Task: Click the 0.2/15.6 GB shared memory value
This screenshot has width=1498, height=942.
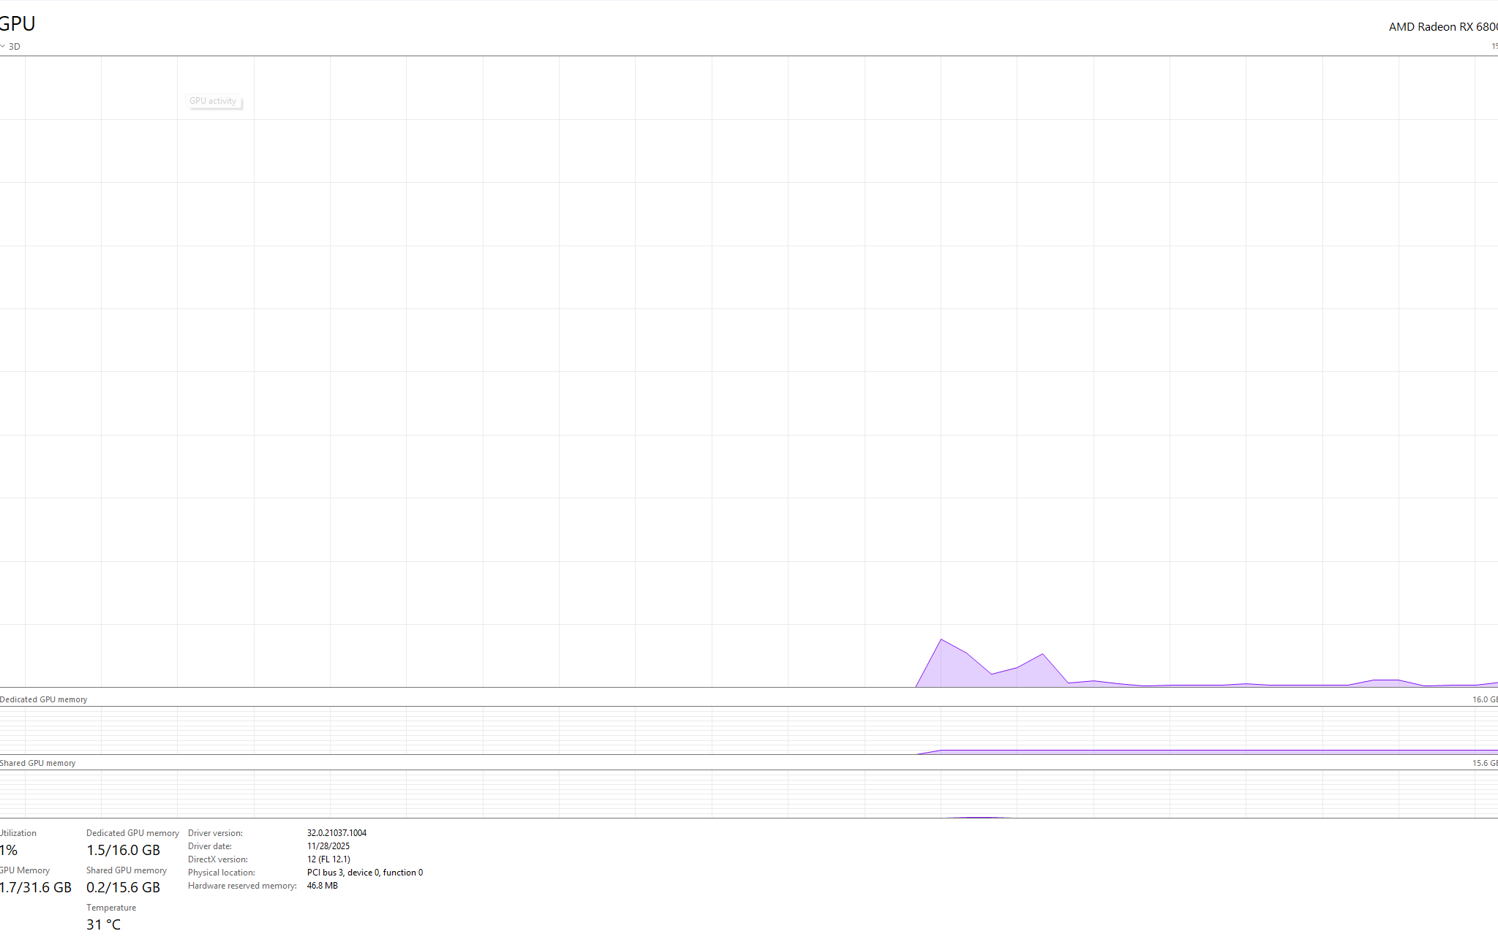Action: [123, 888]
